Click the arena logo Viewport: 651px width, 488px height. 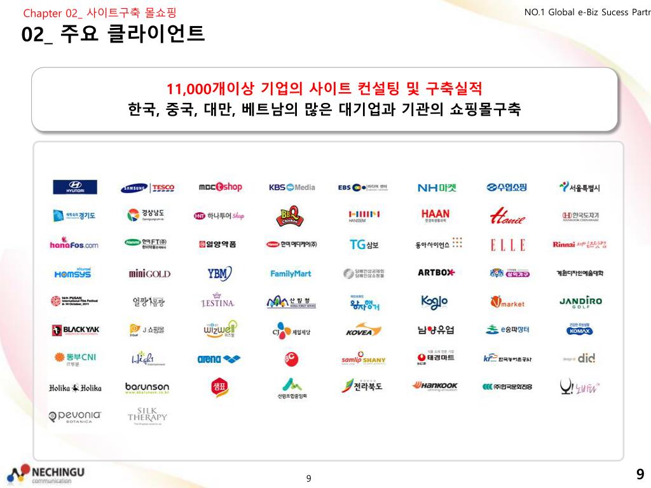219,359
